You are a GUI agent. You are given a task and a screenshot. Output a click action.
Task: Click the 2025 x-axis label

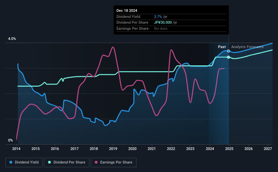coord(229,149)
